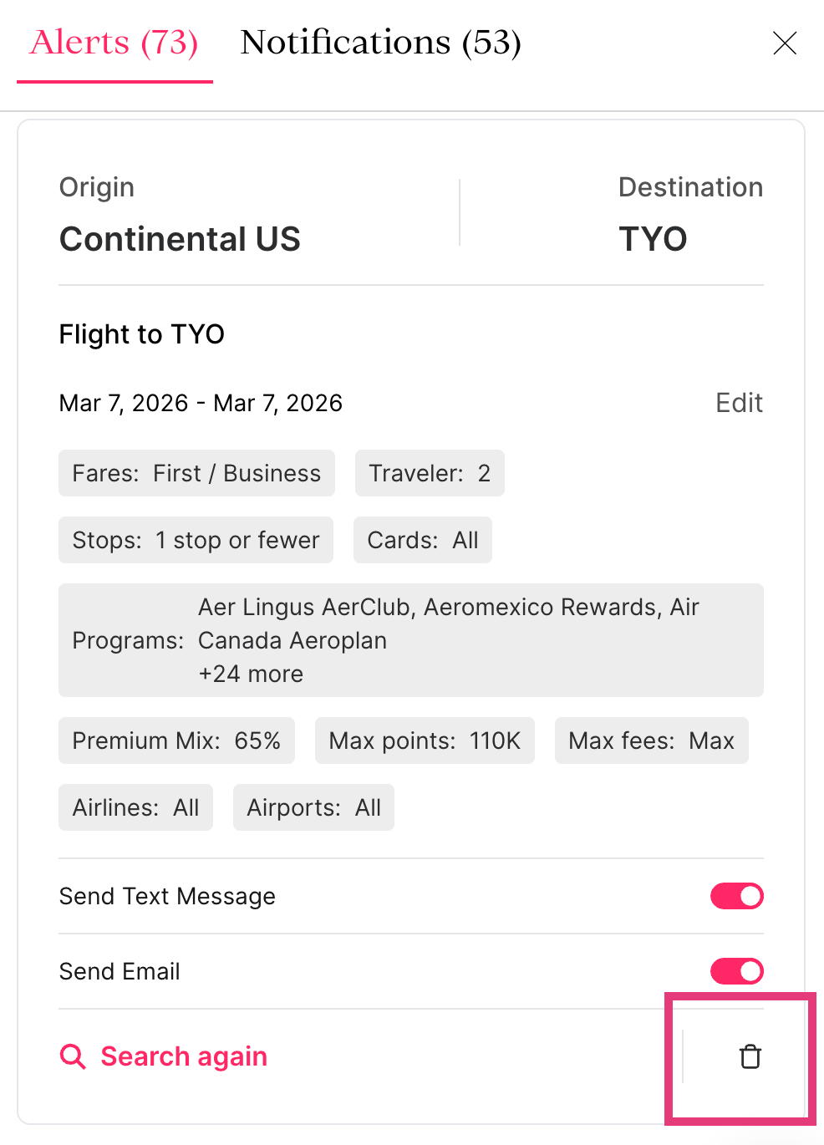Click the Airlines: All chip

(135, 807)
